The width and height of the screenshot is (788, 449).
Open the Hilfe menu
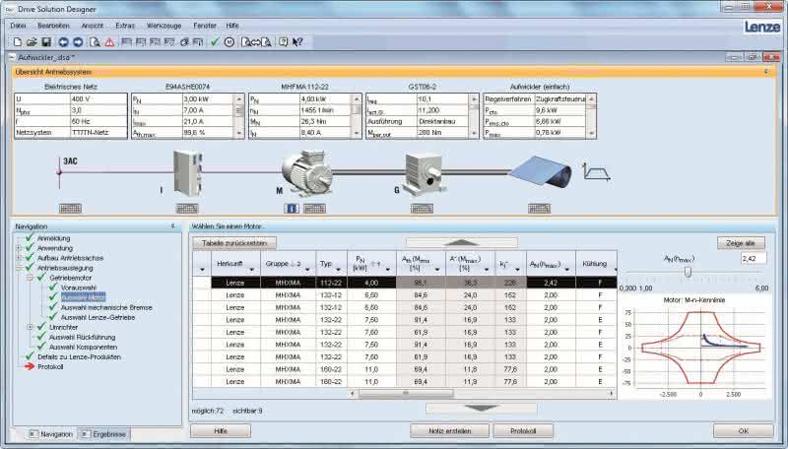232,26
